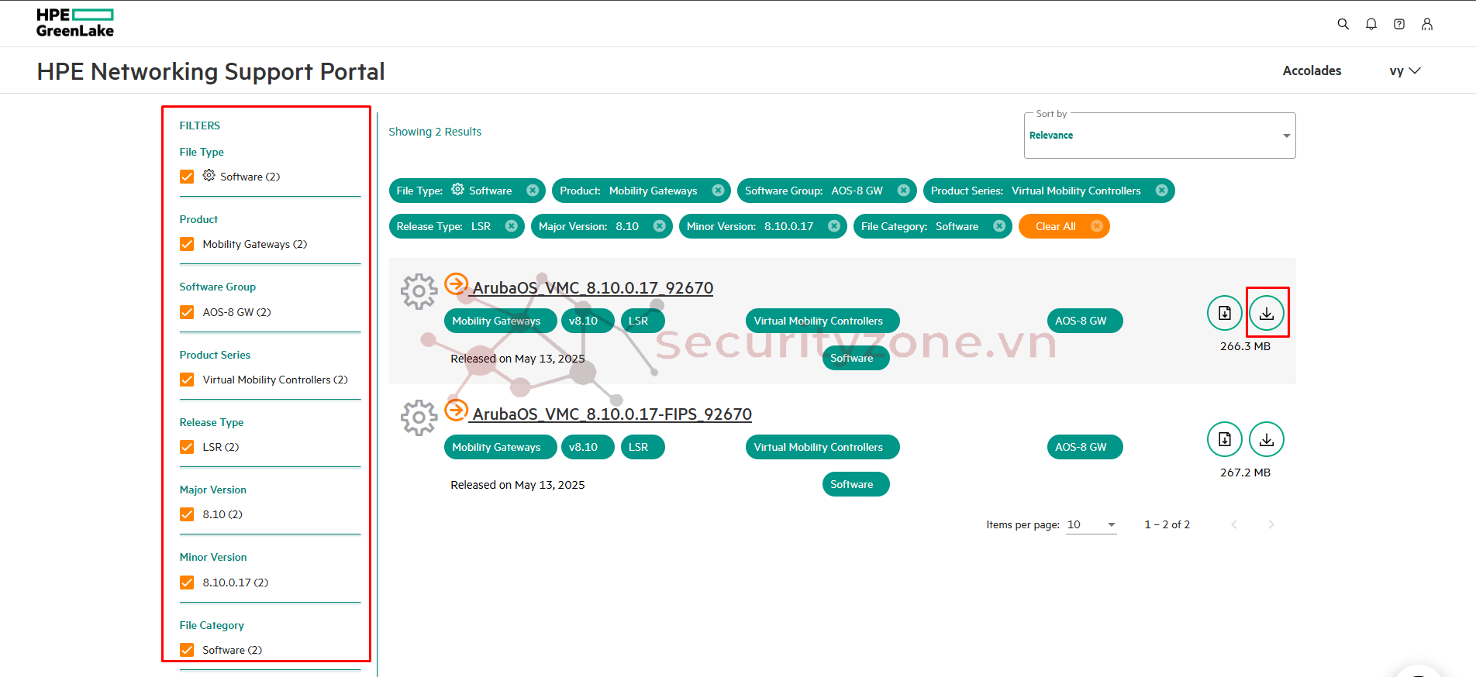Uncheck Minor Version 8.10.0.17 (2) checkbox
The width and height of the screenshot is (1476, 677).
[187, 582]
